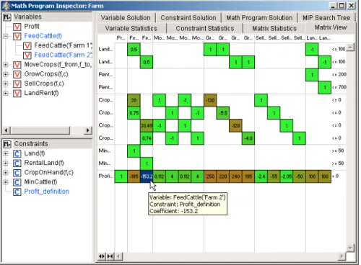Collapse the FeedCattle(f) tree node

[x=6, y=36]
